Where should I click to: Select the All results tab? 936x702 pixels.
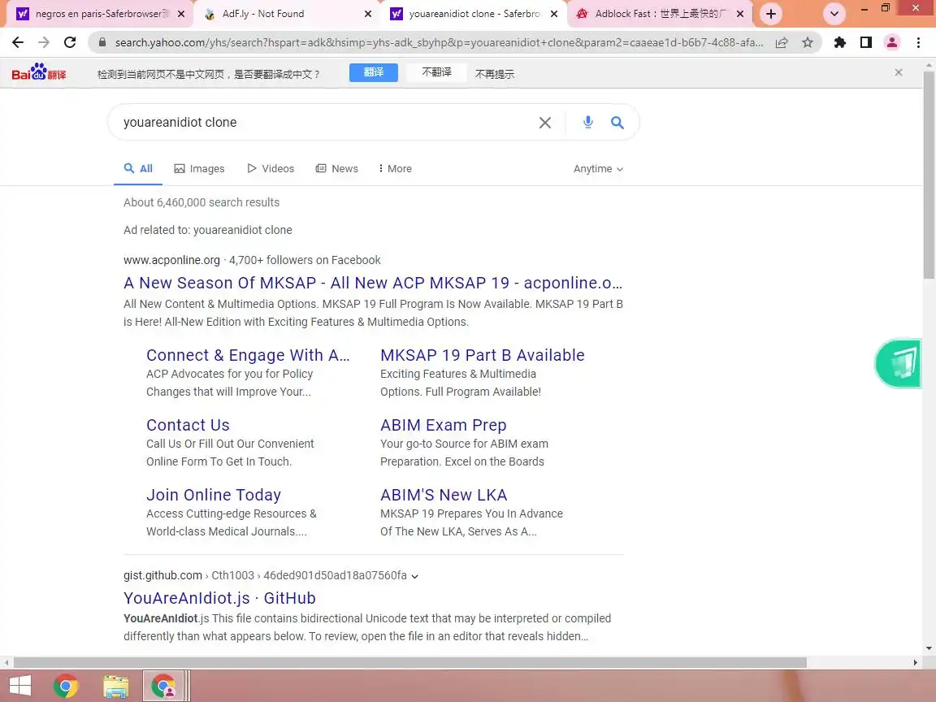[138, 168]
